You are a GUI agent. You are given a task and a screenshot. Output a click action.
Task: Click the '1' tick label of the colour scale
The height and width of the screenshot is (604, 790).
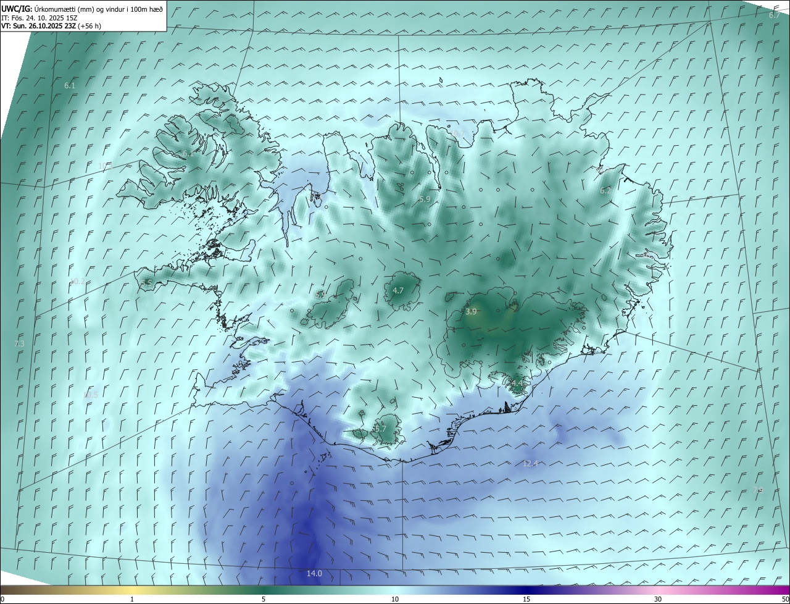(x=132, y=599)
